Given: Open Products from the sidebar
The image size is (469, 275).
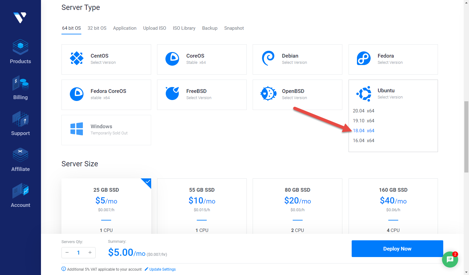Looking at the screenshot, I should click(x=20, y=52).
